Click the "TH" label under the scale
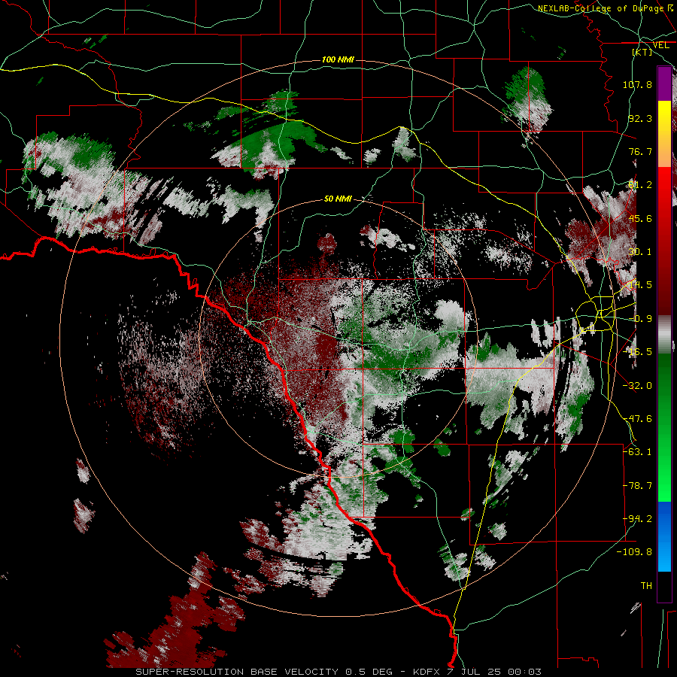The width and height of the screenshot is (677, 677). 646,586
